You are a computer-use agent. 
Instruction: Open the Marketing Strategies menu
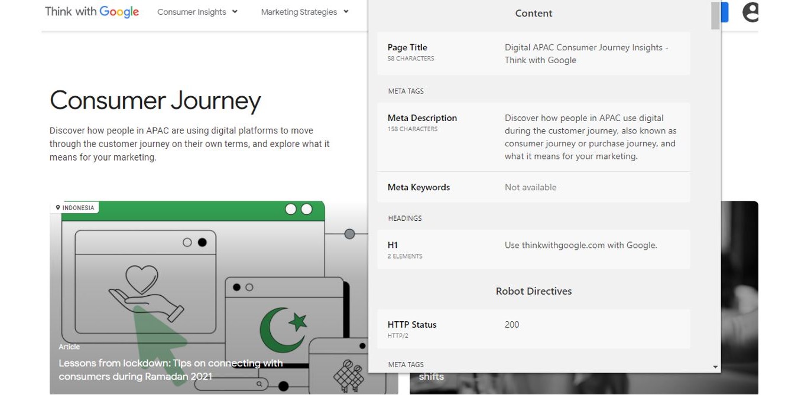(299, 11)
